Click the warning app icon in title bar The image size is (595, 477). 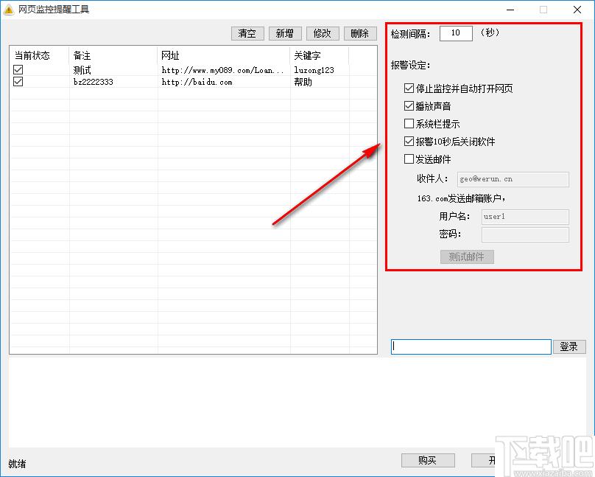[x=8, y=10]
